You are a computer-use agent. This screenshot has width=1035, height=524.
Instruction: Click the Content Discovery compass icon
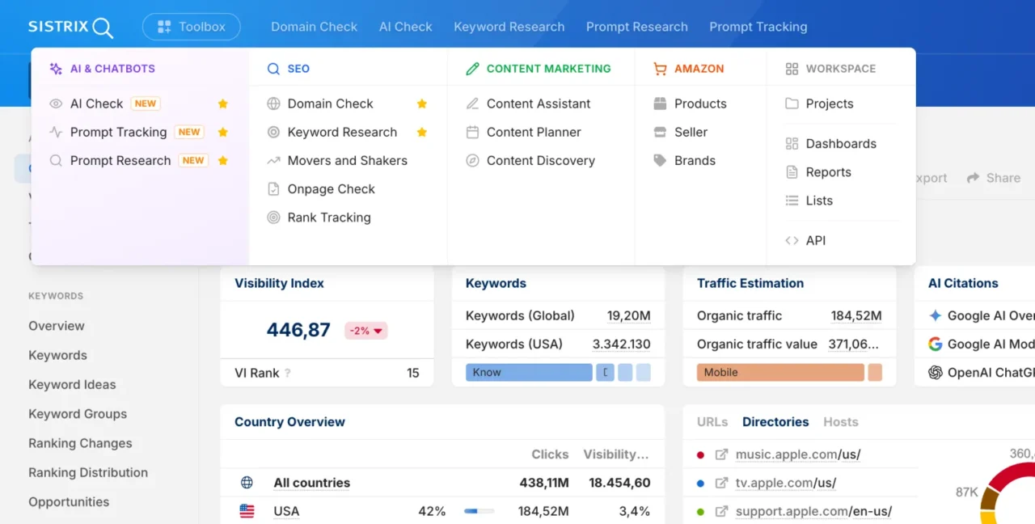(473, 160)
